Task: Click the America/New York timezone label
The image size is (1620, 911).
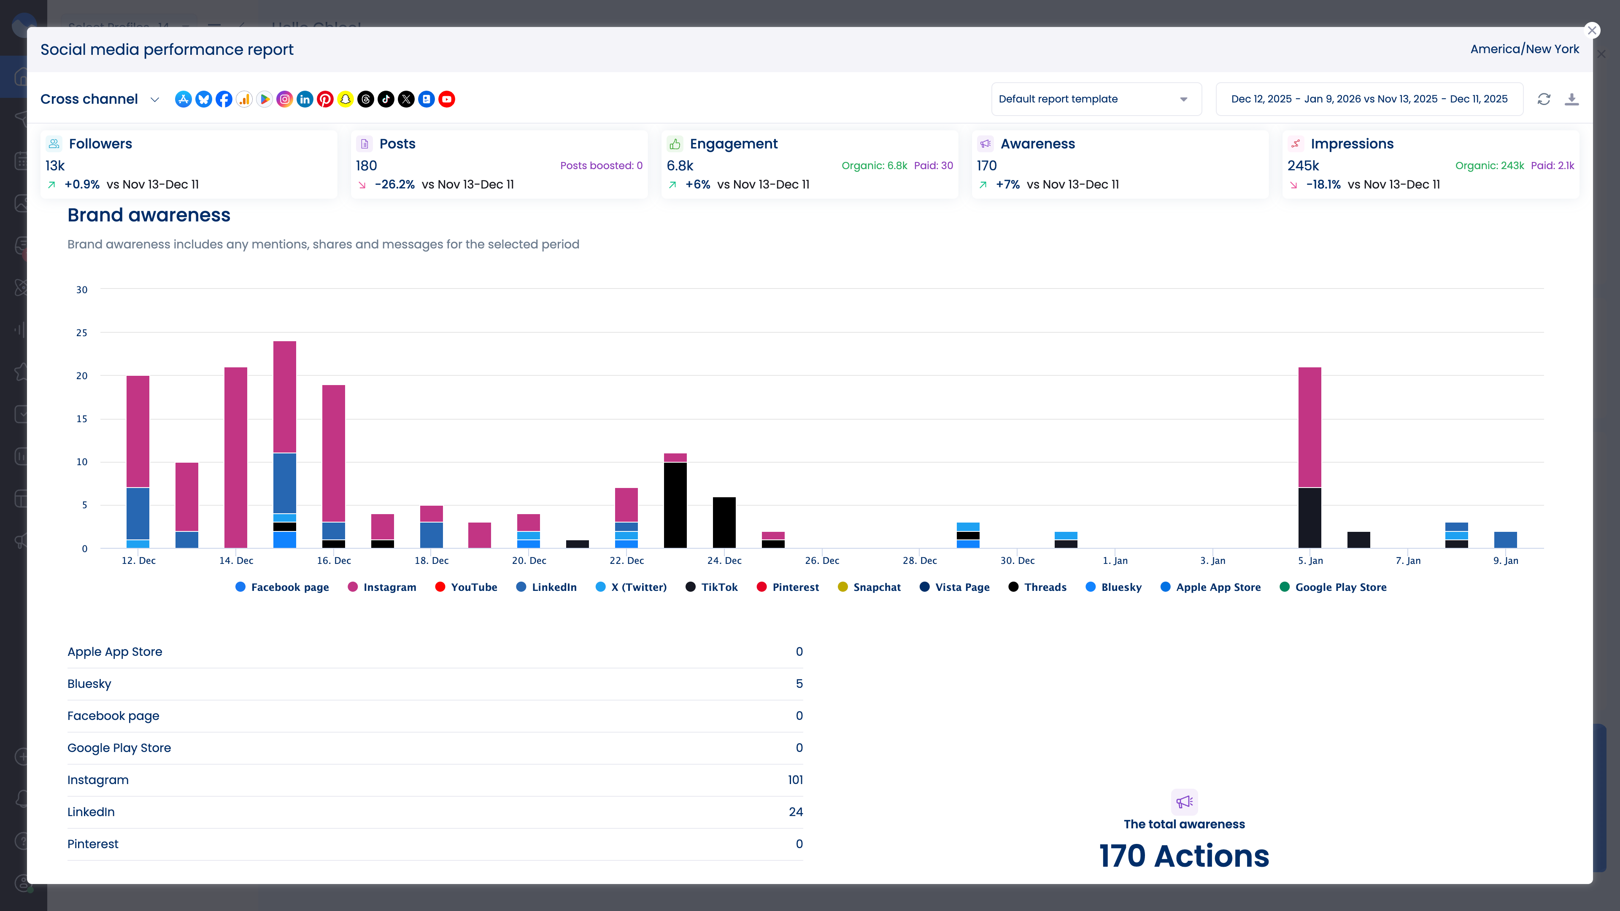Action: [1524, 49]
